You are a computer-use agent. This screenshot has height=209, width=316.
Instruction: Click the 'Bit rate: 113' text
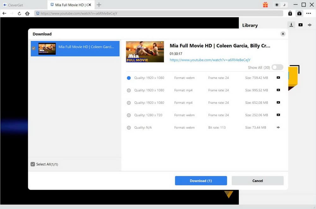(217, 127)
